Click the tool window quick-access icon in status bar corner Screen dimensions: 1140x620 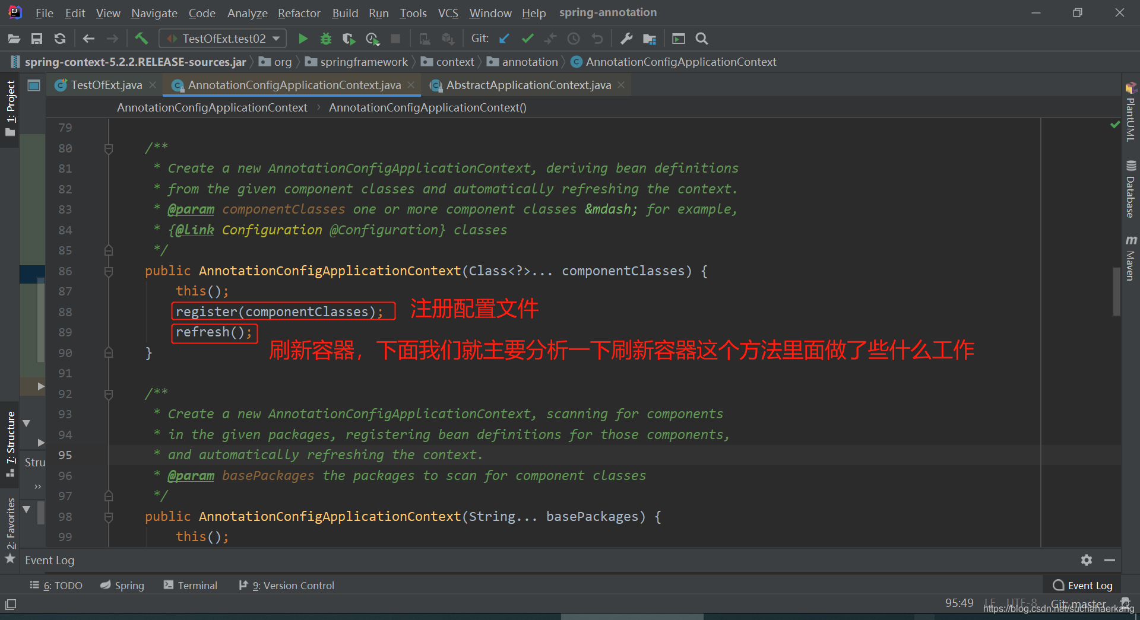(11, 605)
